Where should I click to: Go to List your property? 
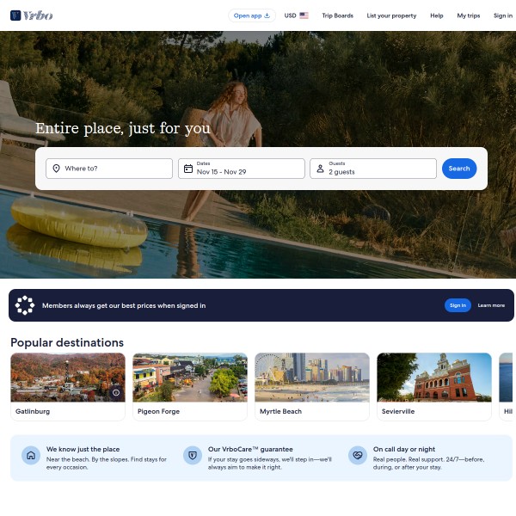(x=391, y=15)
